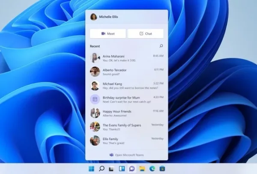This screenshot has height=174, width=257.
Task: Open Happy Hour Friends group avatar
Action: coord(95,113)
